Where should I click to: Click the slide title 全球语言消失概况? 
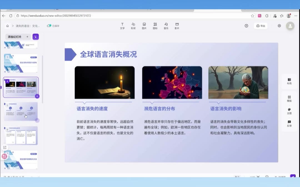108,54
